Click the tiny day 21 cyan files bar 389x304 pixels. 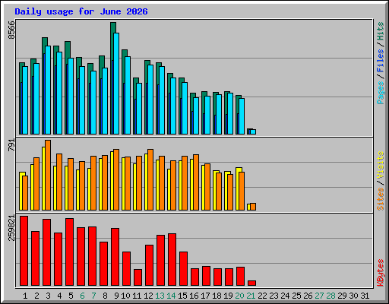pos(253,132)
